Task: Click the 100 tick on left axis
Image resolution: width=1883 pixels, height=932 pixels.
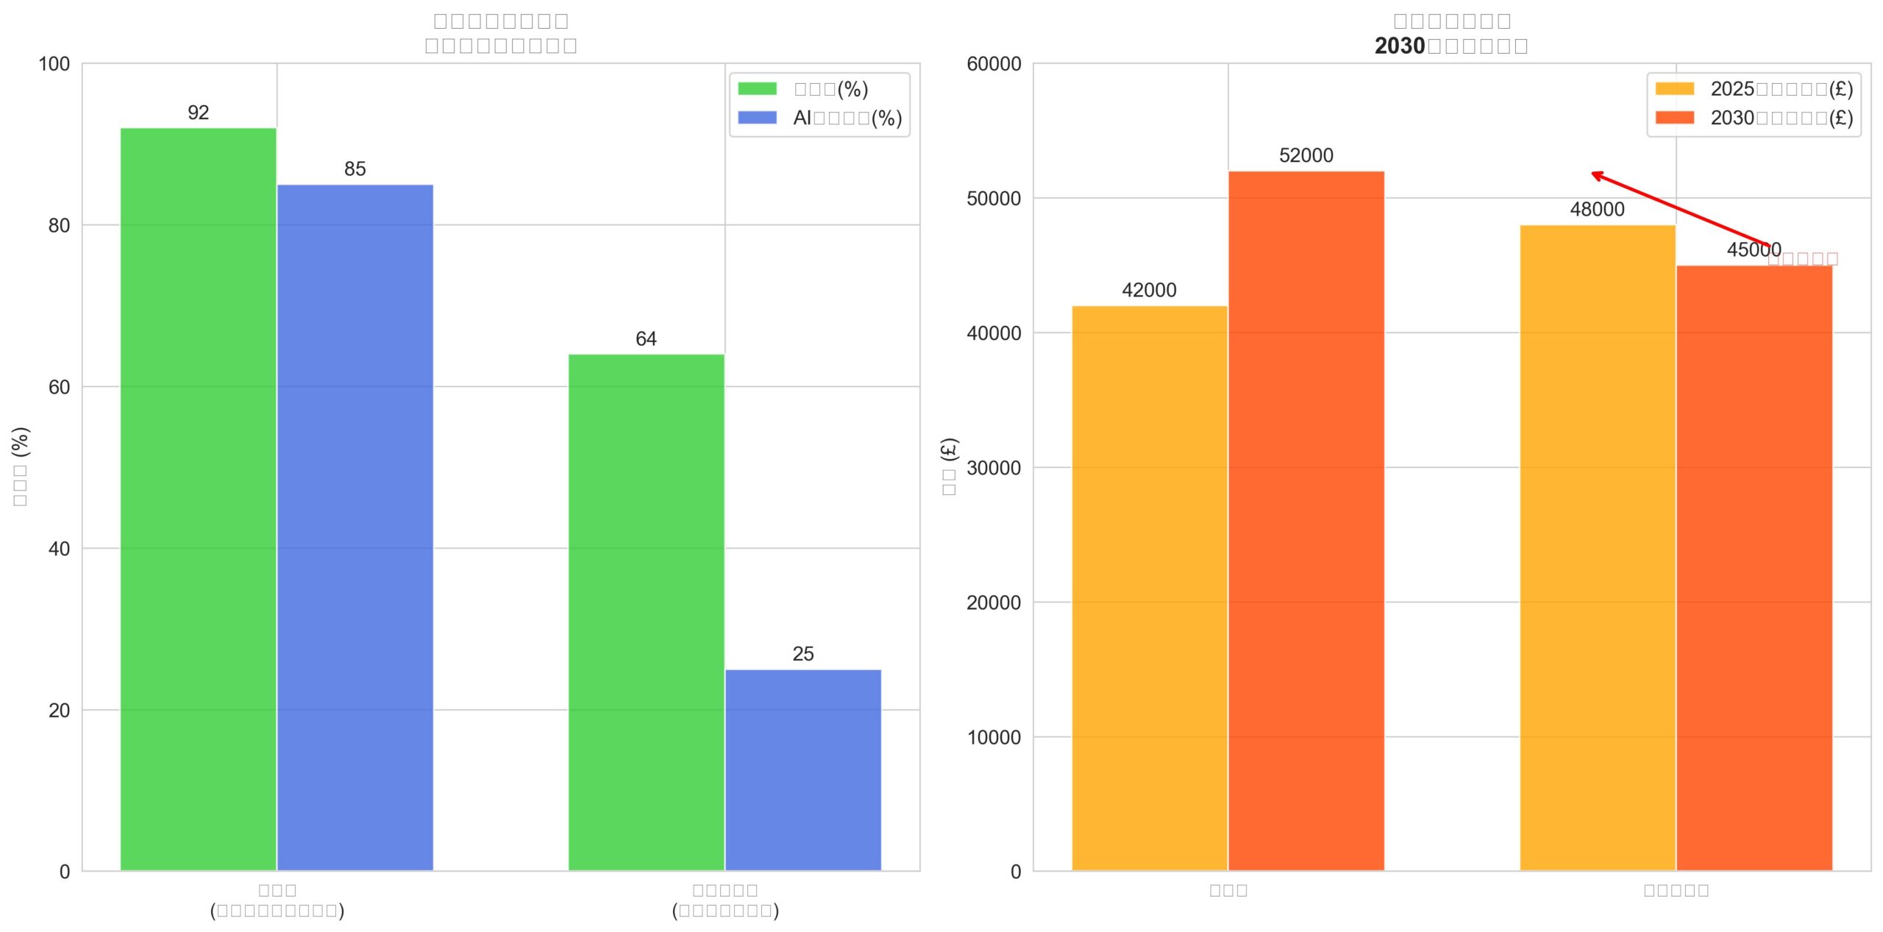Action: 54,64
